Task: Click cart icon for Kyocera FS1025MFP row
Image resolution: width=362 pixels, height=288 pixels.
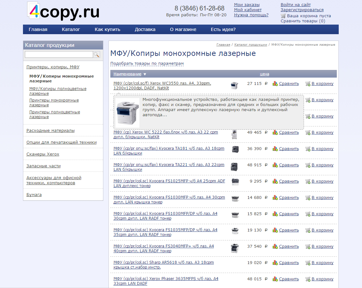Action: coord(308,181)
